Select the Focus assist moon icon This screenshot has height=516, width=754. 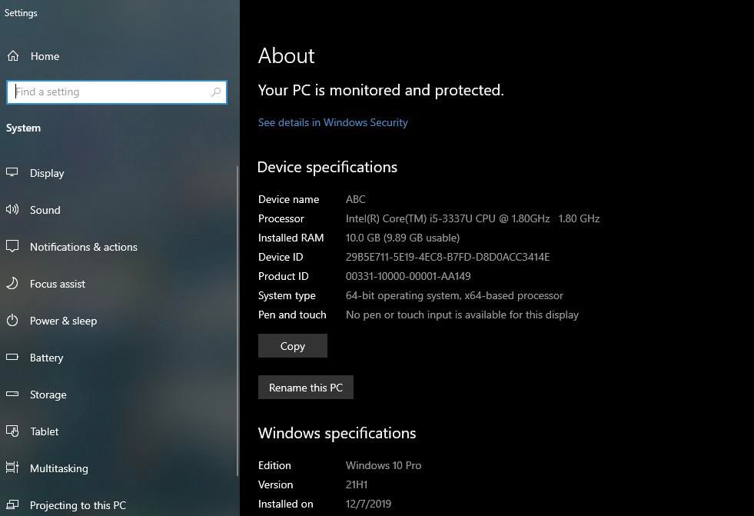tap(12, 284)
